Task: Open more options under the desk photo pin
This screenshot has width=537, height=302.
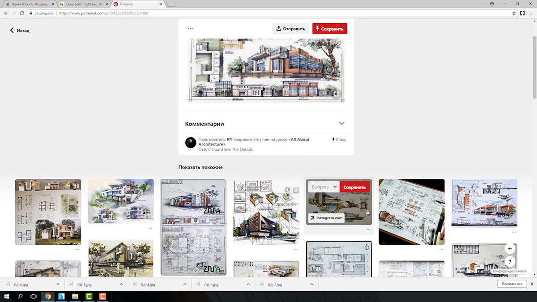Action: [442, 249]
